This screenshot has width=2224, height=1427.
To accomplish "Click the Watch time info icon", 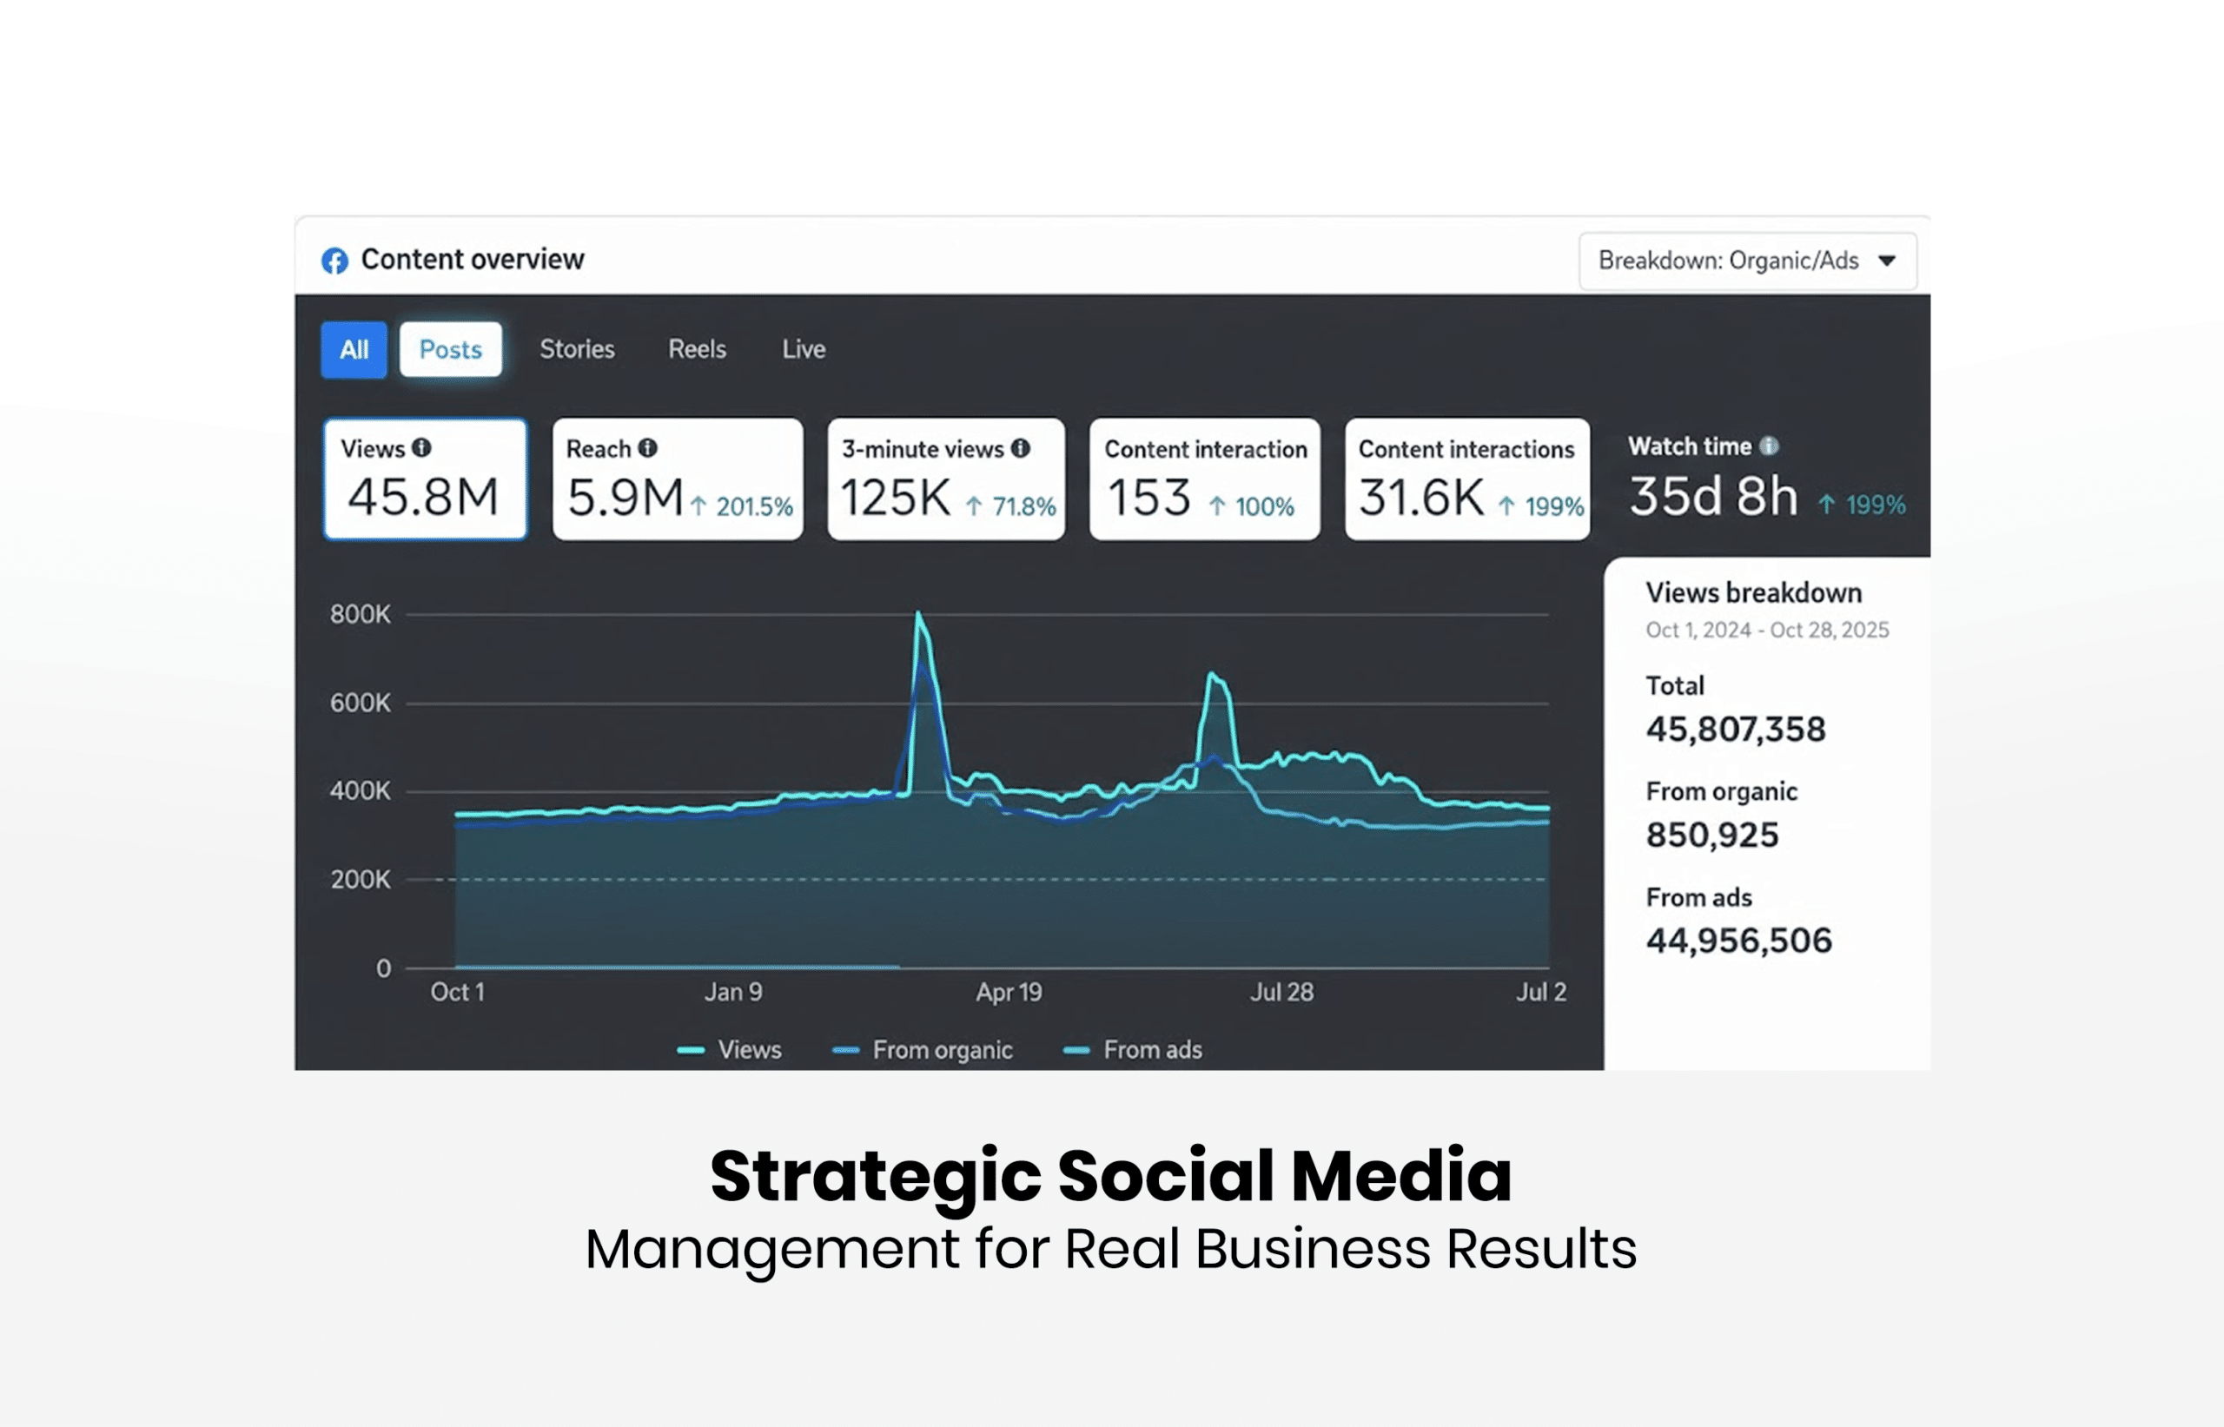I will coord(1769,446).
